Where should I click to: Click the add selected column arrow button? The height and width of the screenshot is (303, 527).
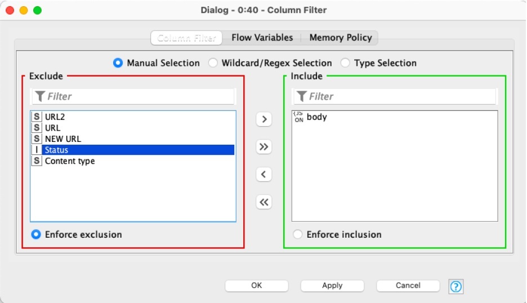tap(263, 119)
